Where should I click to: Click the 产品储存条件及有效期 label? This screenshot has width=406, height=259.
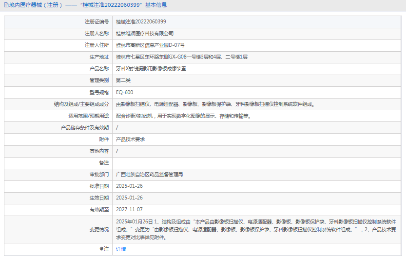pyautogui.click(x=85, y=128)
